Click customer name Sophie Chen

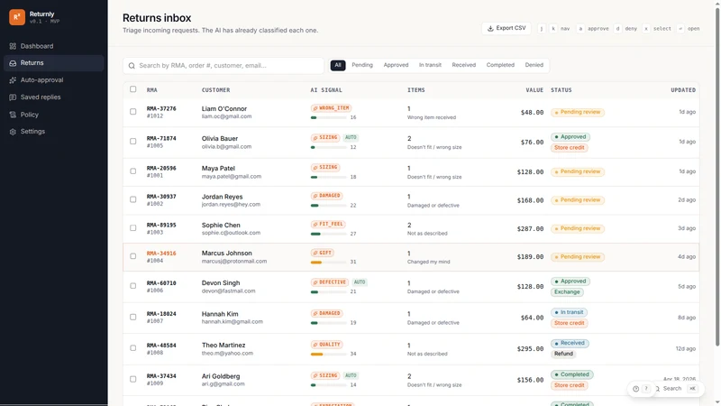[x=221, y=225]
